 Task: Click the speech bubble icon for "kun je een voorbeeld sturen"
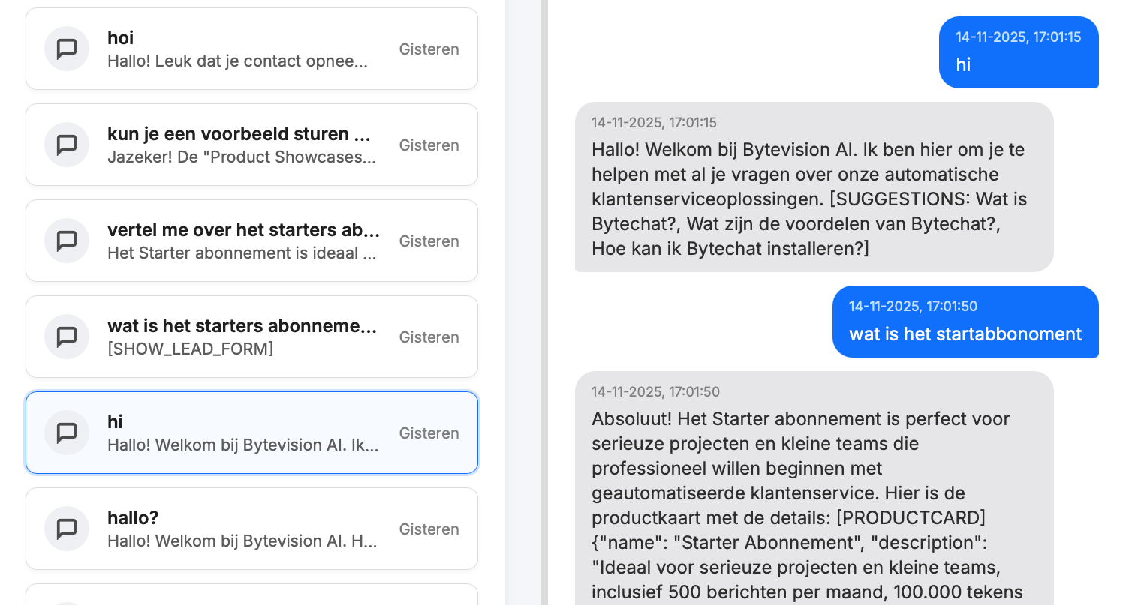tap(67, 145)
